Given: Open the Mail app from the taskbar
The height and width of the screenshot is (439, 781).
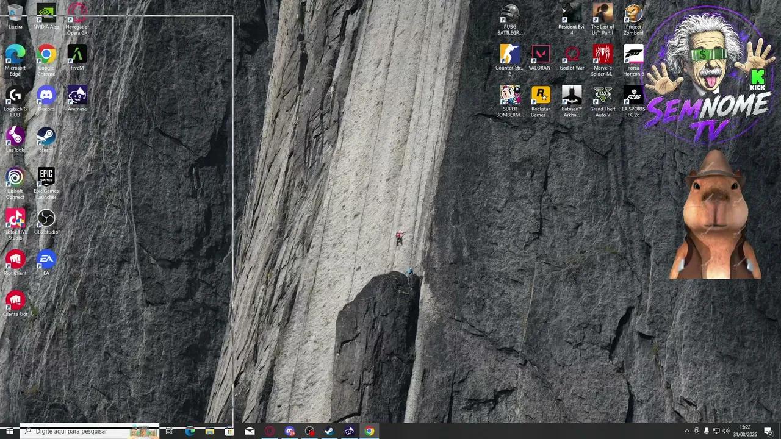Looking at the screenshot, I should click(250, 431).
